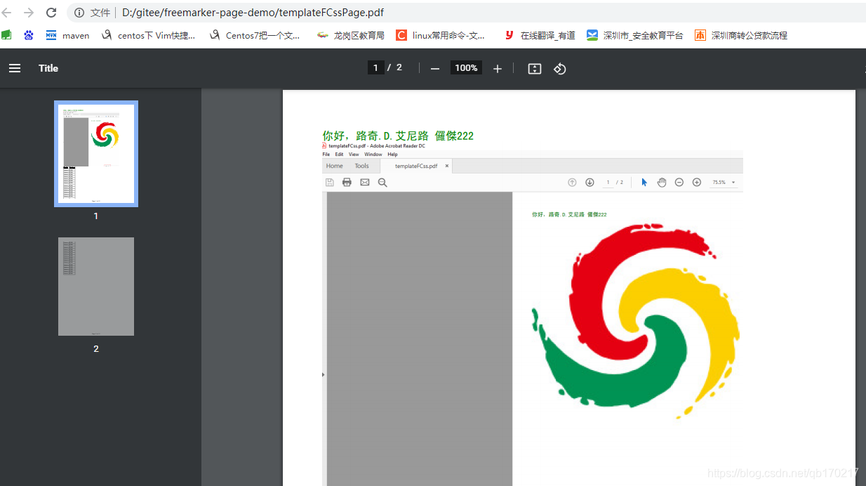The width and height of the screenshot is (866, 486).
Task: Click Acrobat selection arrow tool icon
Action: click(644, 182)
